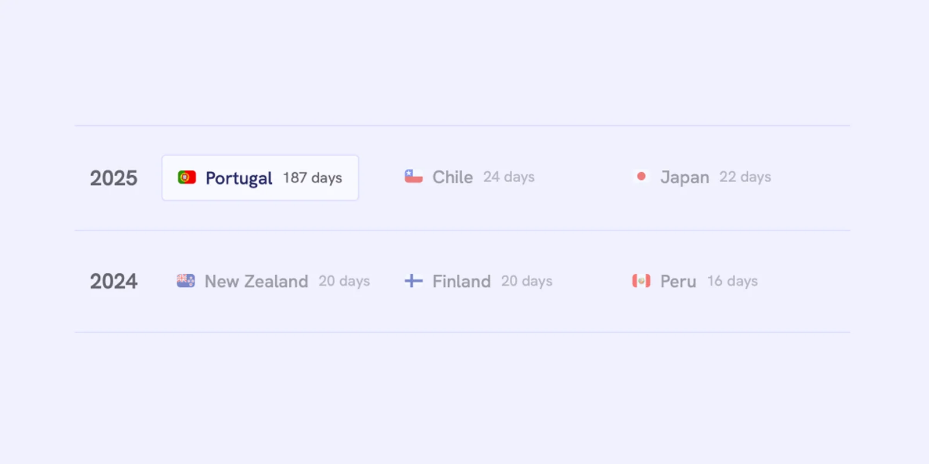Select the 2024 year heading

(114, 281)
